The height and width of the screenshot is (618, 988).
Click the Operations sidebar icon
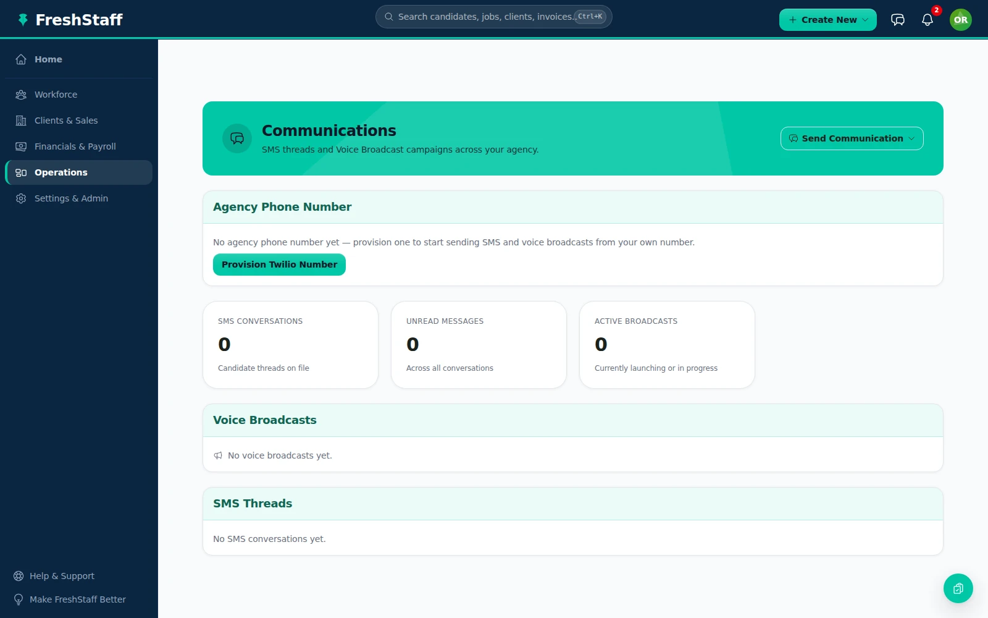21,172
